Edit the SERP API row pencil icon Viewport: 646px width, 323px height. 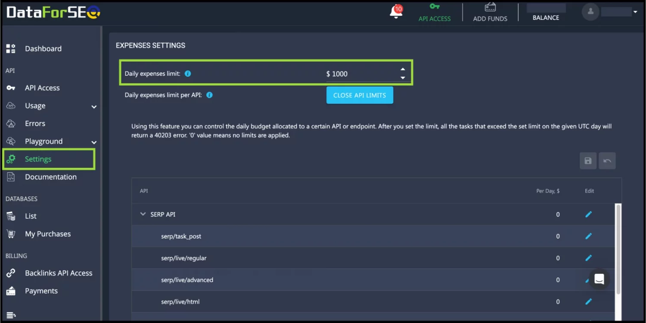coord(588,214)
